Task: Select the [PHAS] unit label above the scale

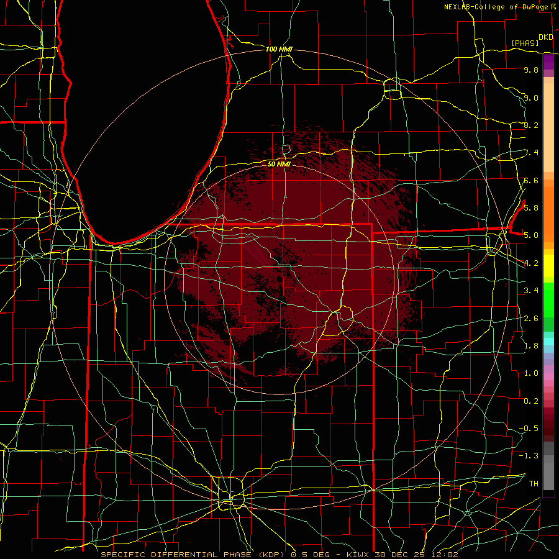Action: click(x=525, y=43)
